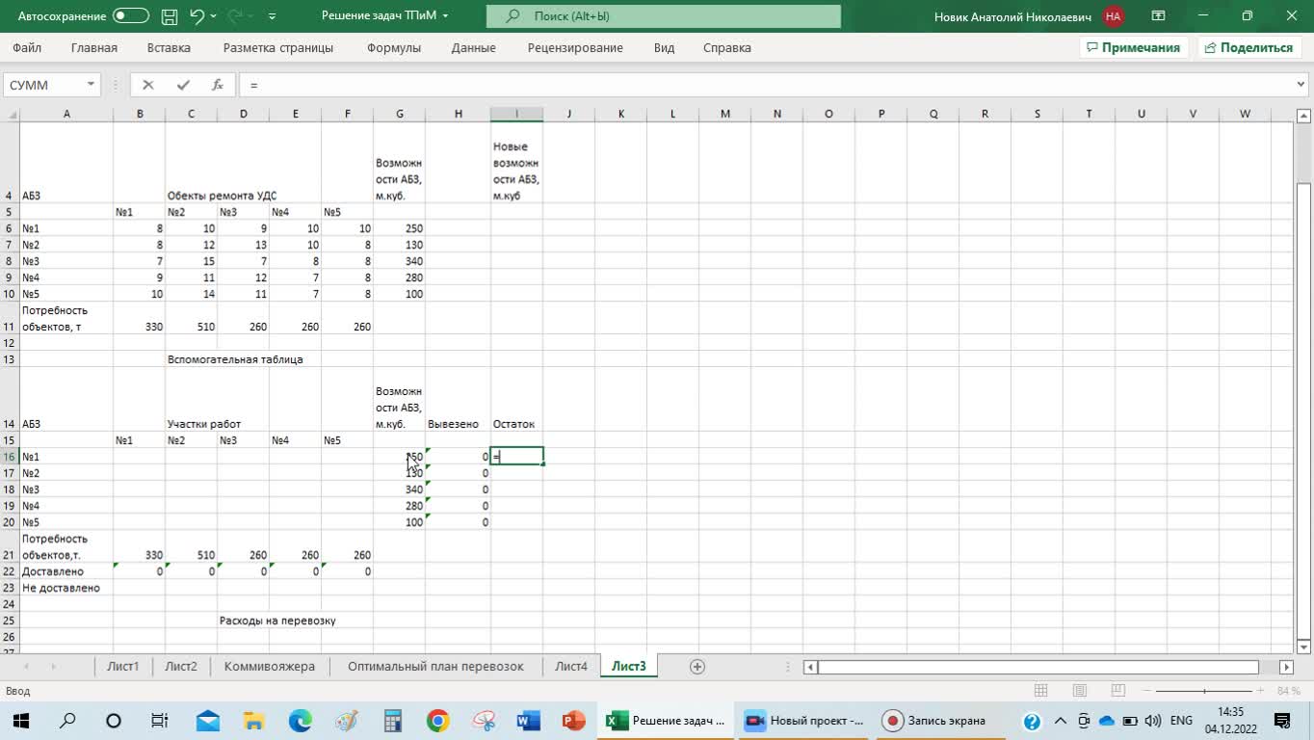This screenshot has width=1314, height=740.
Task: Switch to the Коммивояжера sheet
Action: (270, 666)
